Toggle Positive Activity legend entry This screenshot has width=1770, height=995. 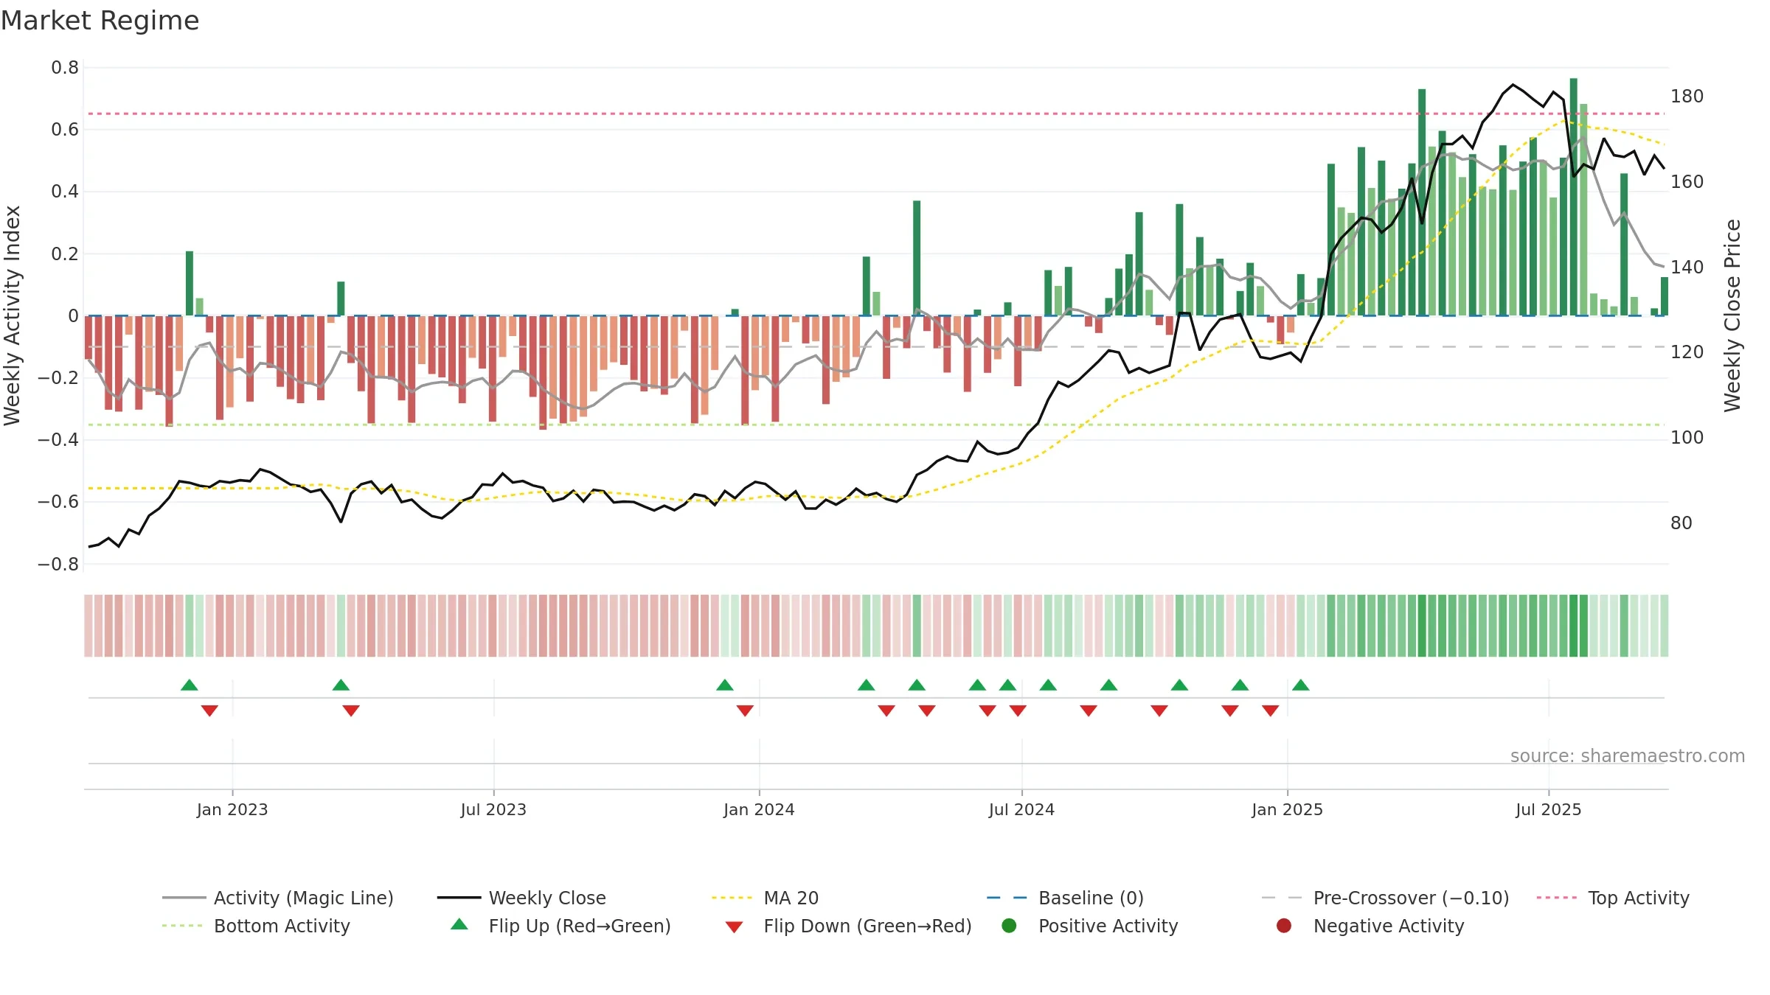[1090, 926]
